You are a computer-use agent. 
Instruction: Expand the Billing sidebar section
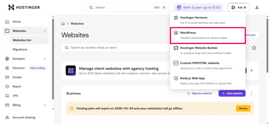click(x=45, y=105)
